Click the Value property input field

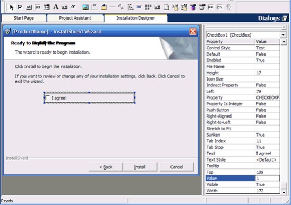click(267, 179)
